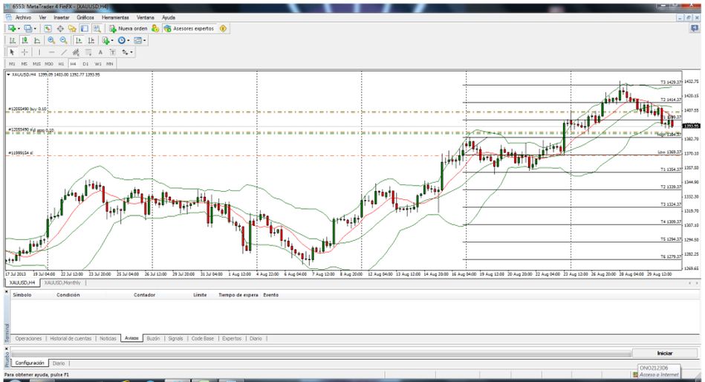Switch chart to bar chart display

(x=12, y=40)
